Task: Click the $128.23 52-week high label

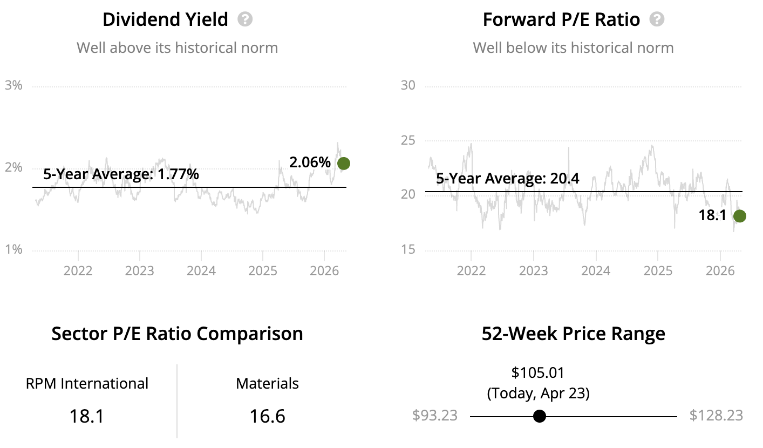Action: (716, 416)
